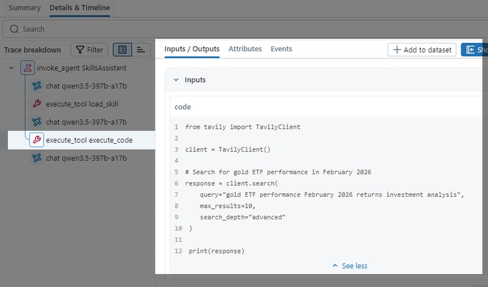Open the Filter button
The image size is (488, 287).
pos(90,50)
